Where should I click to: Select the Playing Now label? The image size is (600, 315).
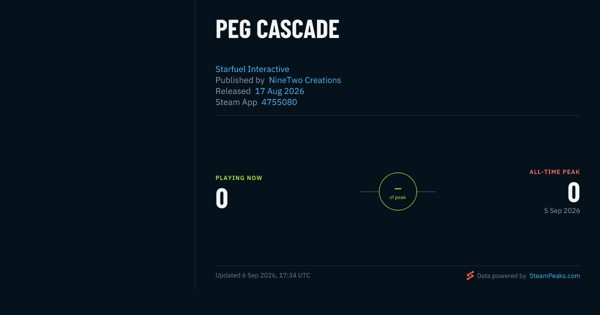click(239, 178)
